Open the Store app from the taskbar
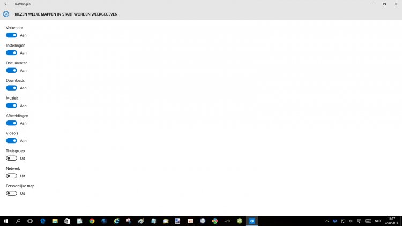402x226 pixels. [x=67, y=221]
